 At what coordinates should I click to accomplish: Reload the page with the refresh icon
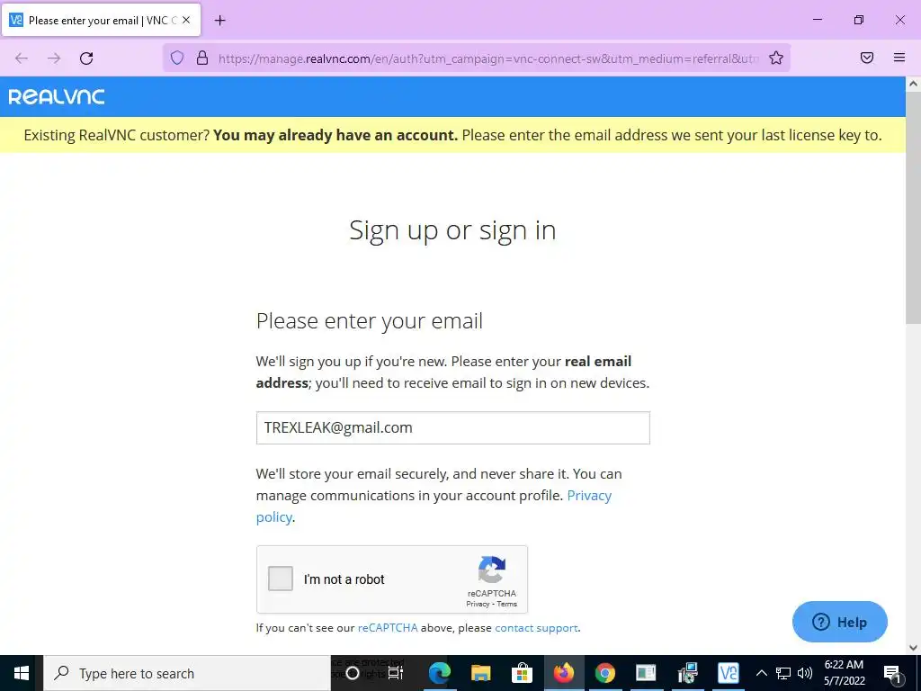tap(86, 58)
